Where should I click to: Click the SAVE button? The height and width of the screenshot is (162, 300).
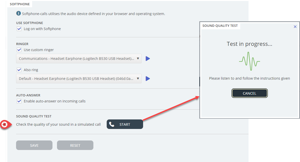[x=34, y=145]
